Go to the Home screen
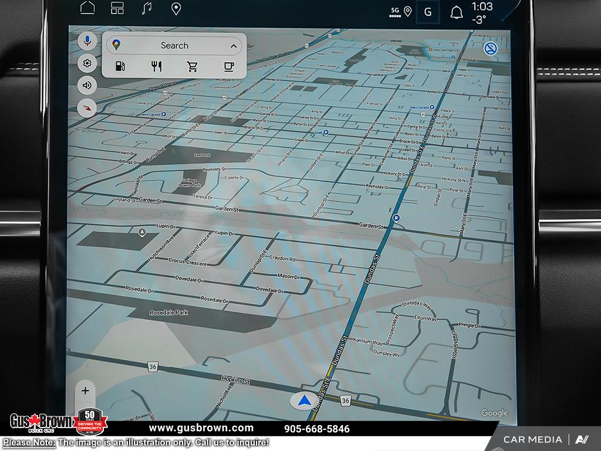 pos(87,8)
